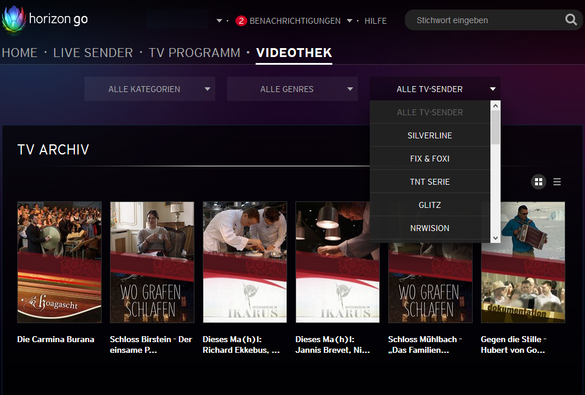Collapse the Alle TV-Sender dropdown
This screenshot has height=395, width=585.
point(435,89)
